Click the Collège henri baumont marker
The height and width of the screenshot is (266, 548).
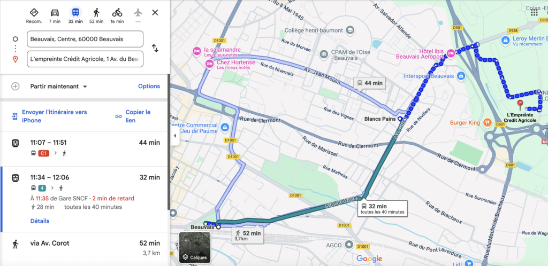350,30
